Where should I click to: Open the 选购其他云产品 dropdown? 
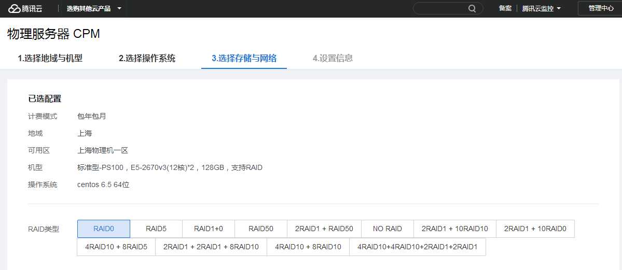click(94, 9)
